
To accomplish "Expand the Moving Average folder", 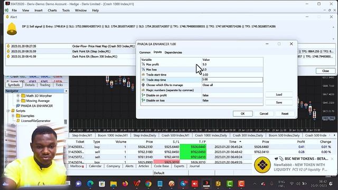I will (18, 101).
